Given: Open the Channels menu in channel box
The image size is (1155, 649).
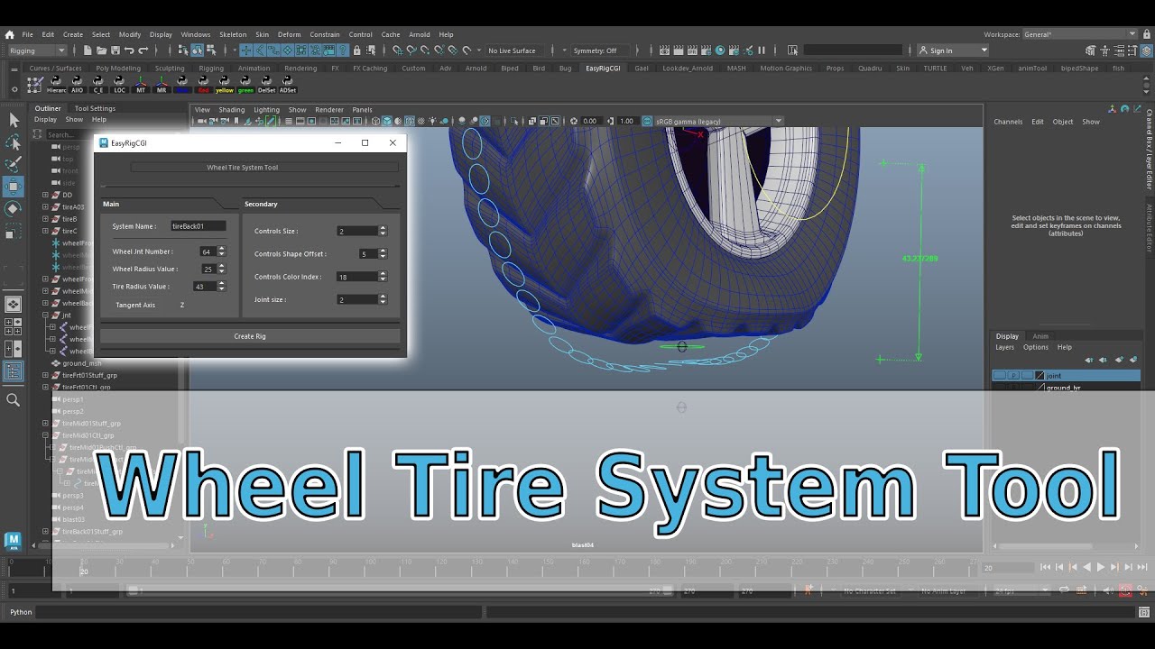Looking at the screenshot, I should [x=1008, y=122].
